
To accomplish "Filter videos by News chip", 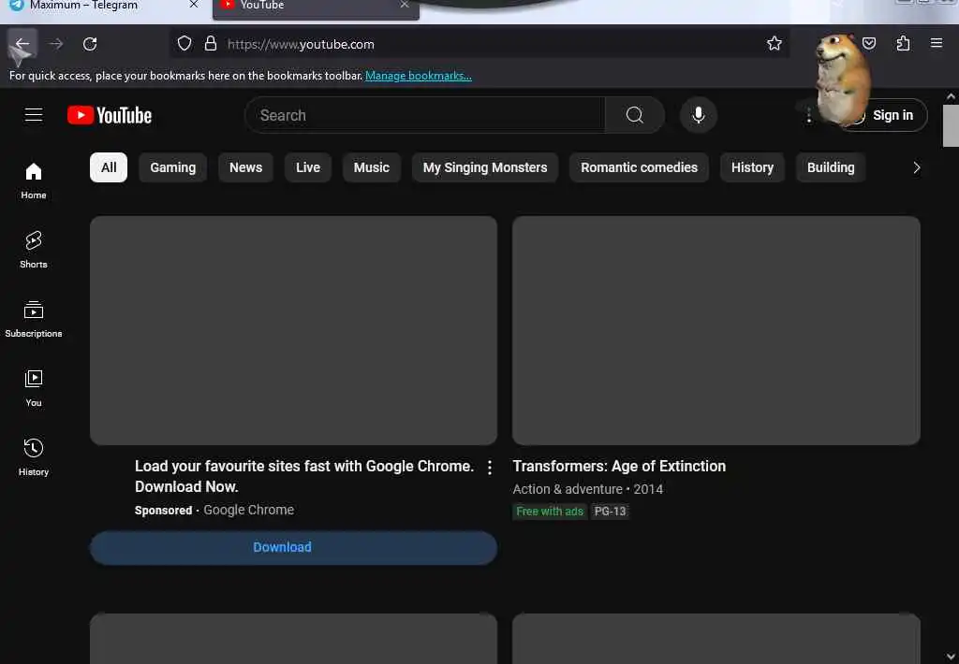I will click(x=246, y=167).
